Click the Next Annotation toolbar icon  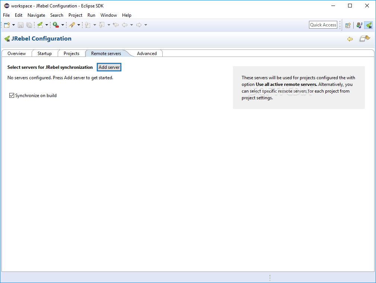[x=88, y=25]
